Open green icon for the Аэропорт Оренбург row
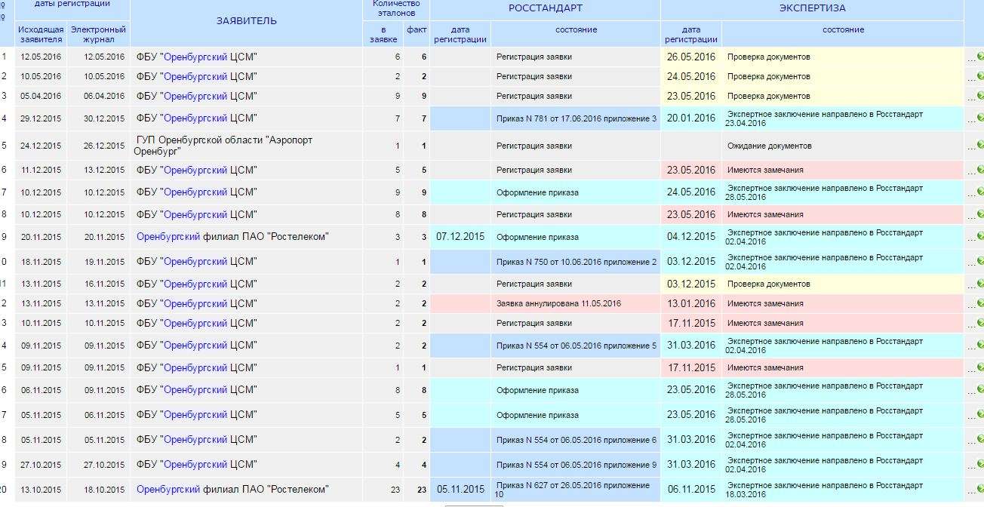The width and height of the screenshot is (984, 507). click(x=979, y=145)
